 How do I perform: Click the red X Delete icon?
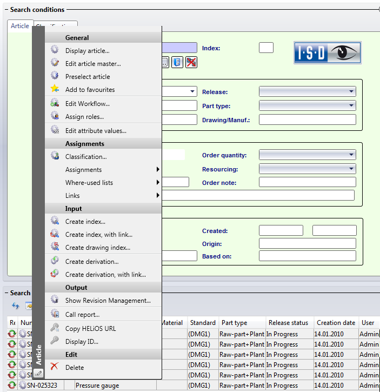pos(55,367)
